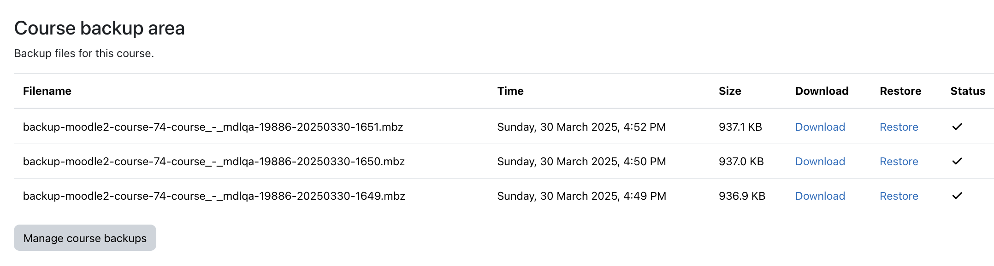Click the Status column header
Image resolution: width=994 pixels, height=266 pixels.
(x=968, y=91)
